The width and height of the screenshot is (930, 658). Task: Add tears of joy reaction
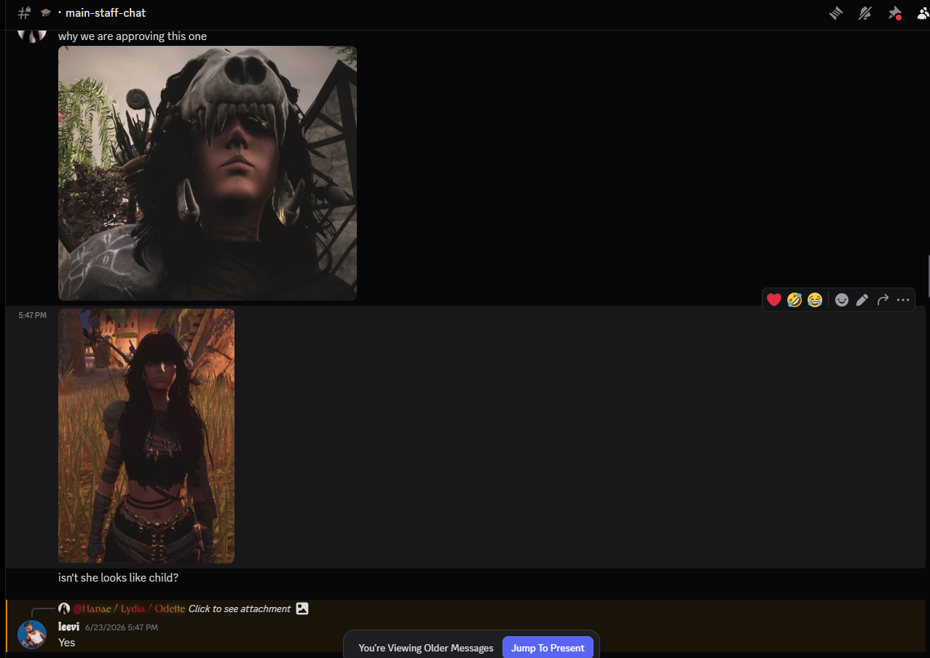815,300
